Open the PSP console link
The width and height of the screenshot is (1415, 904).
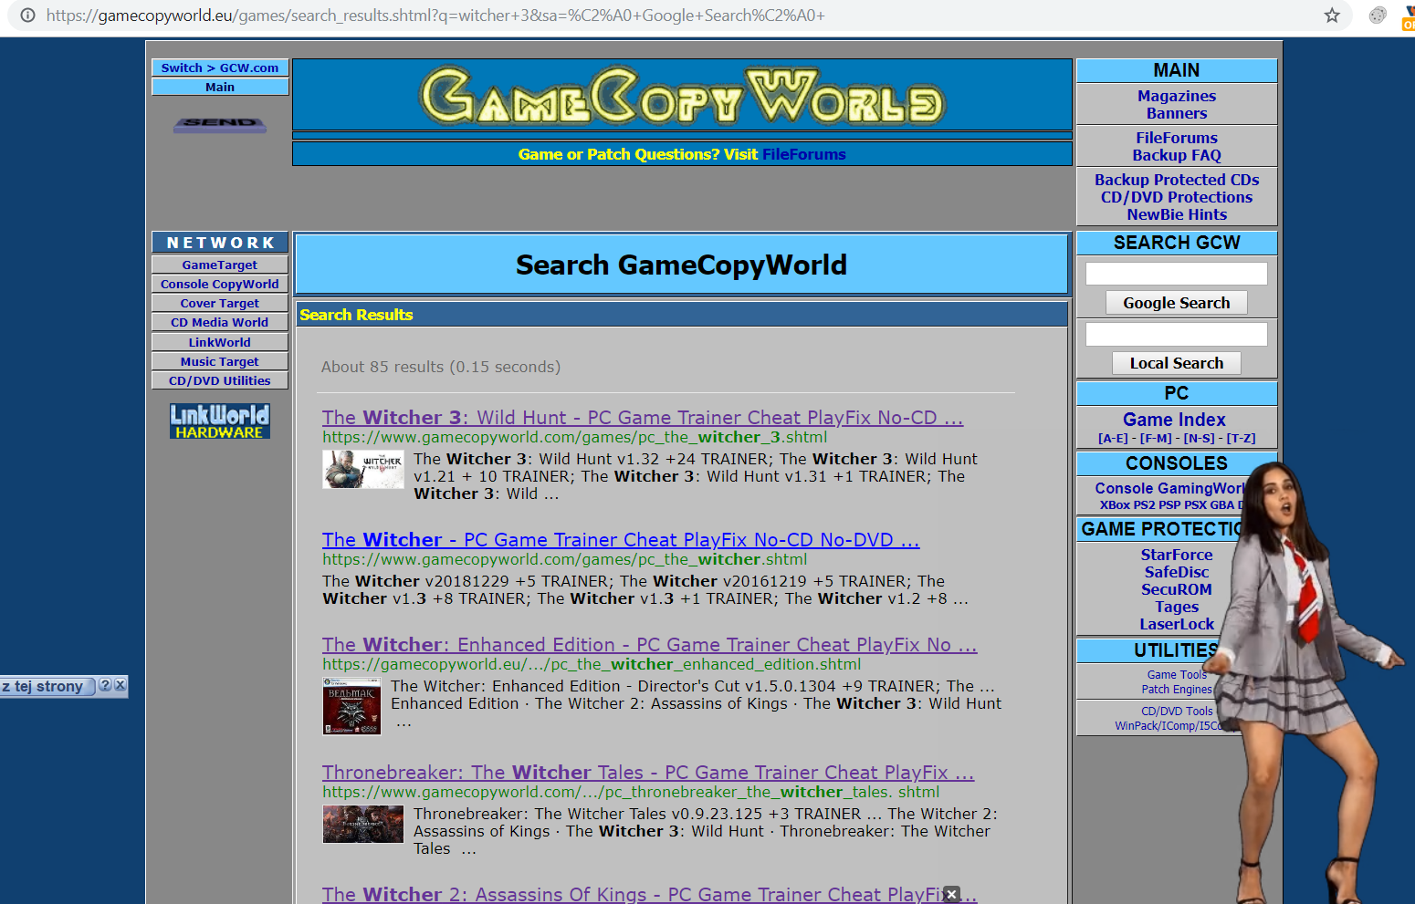point(1169,504)
